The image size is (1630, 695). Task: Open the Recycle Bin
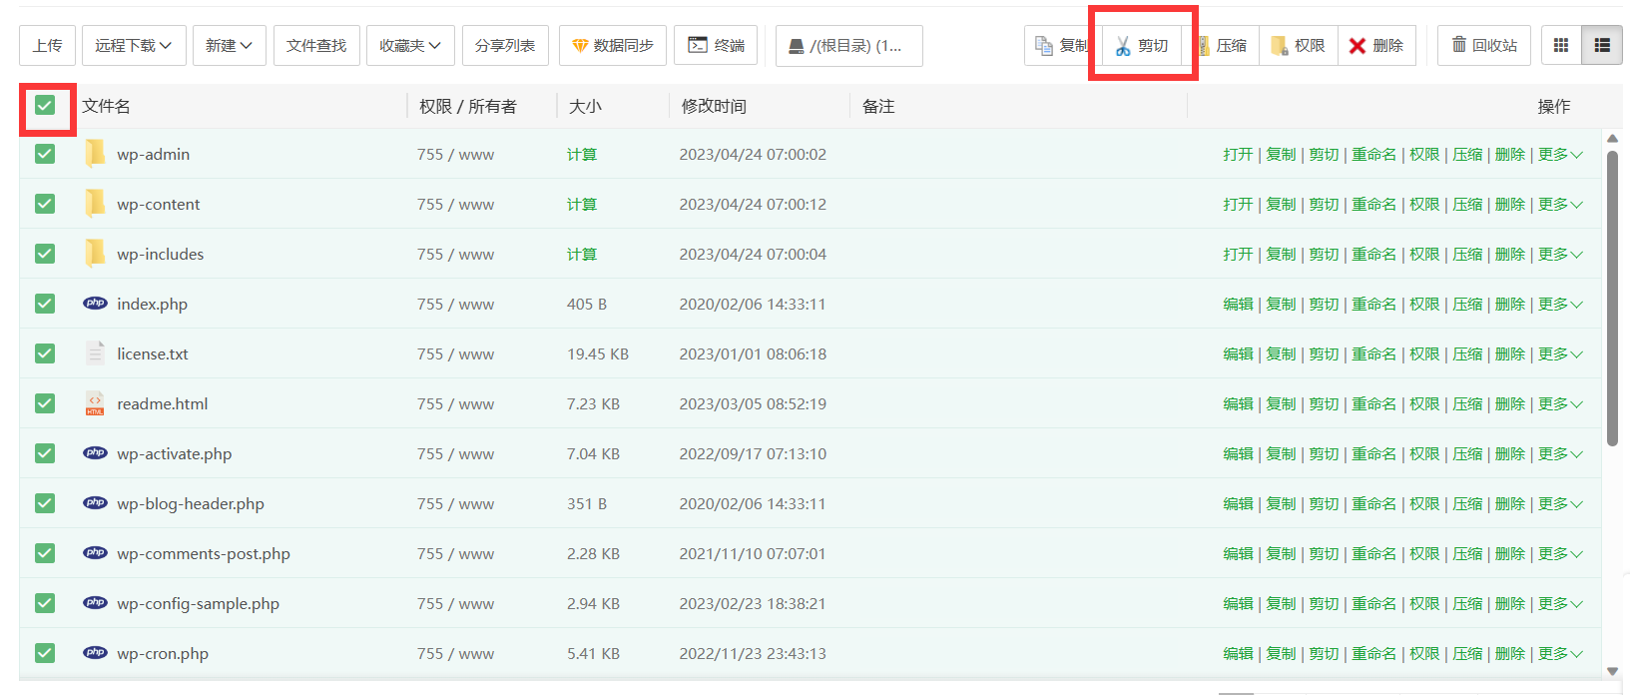point(1483,46)
